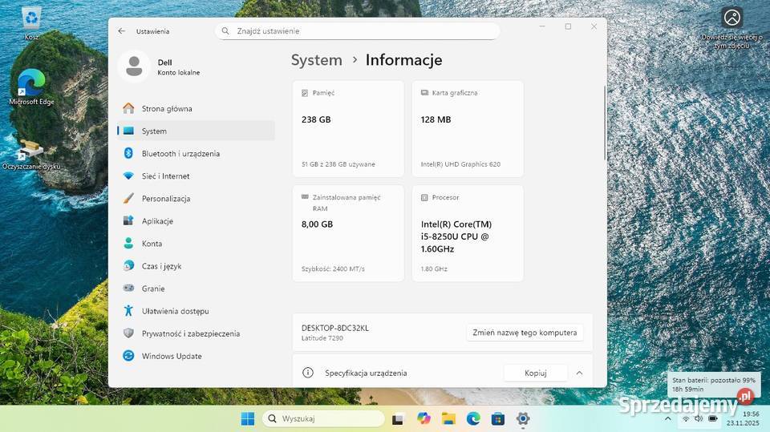Open Kosz recycle bin on desktop
The height and width of the screenshot is (432, 770).
coord(31,23)
